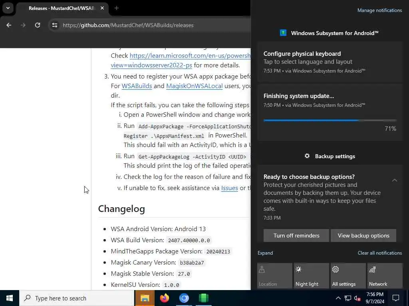Viewport: 409px width, 306px height.
Task: Click the taskbar search box
Action: click(x=77, y=298)
